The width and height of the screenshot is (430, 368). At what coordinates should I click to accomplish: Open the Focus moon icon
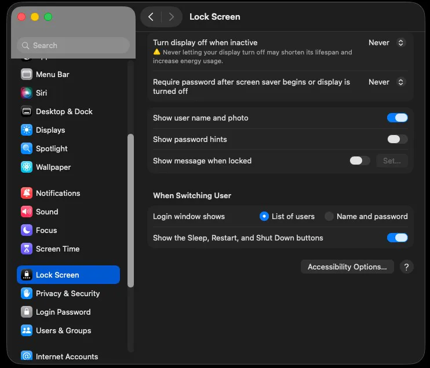pyautogui.click(x=26, y=230)
